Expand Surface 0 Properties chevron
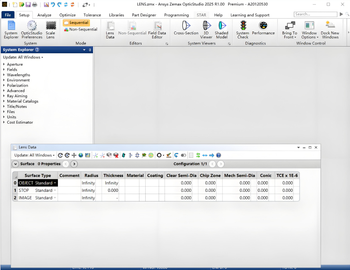The image size is (350, 270). (x=15, y=164)
